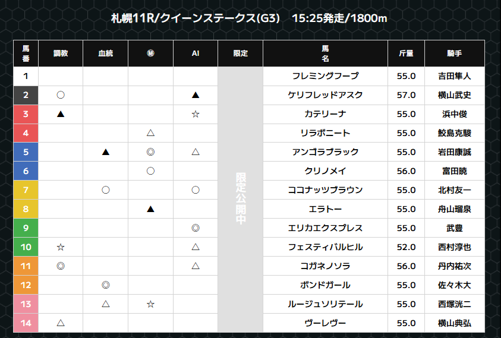The height and width of the screenshot is (338, 501).
Task: Click the pink number 14 cell
Action: (26, 323)
